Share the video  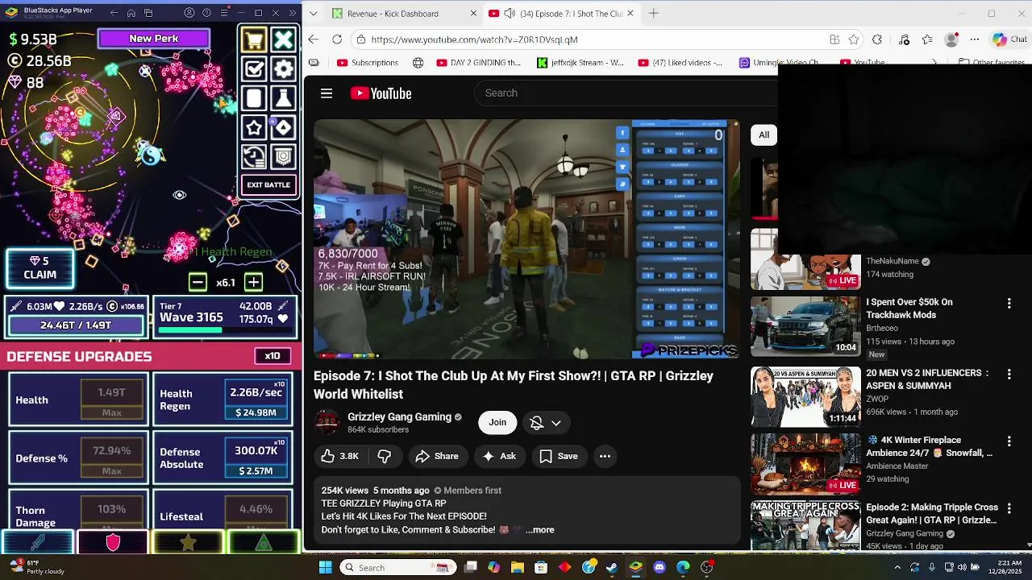(x=437, y=456)
